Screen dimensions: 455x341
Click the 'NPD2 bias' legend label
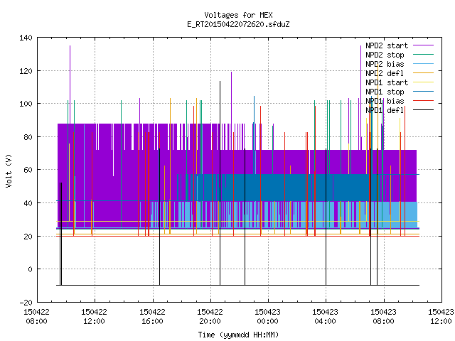tap(385, 64)
